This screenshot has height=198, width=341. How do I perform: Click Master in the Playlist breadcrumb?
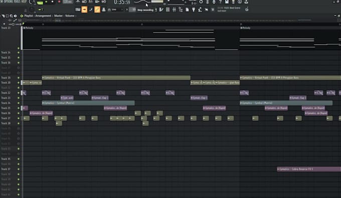tap(58, 16)
